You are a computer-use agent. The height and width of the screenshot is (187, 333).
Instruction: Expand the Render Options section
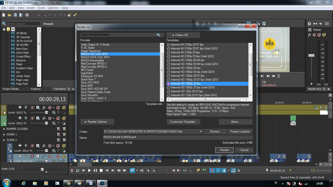pos(97,122)
